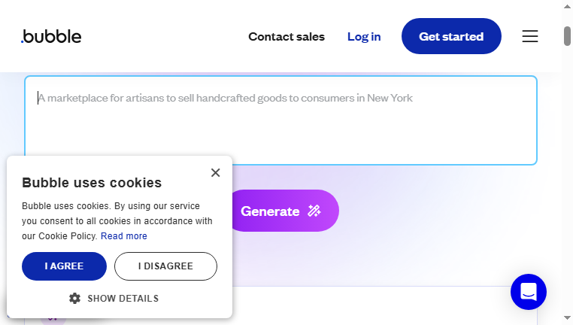Open the Log in page
Image resolution: width=573 pixels, height=325 pixels.
(x=364, y=37)
